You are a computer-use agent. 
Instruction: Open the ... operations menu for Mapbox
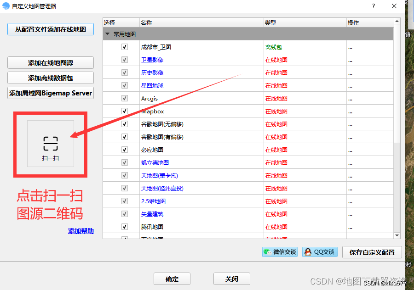click(350, 112)
